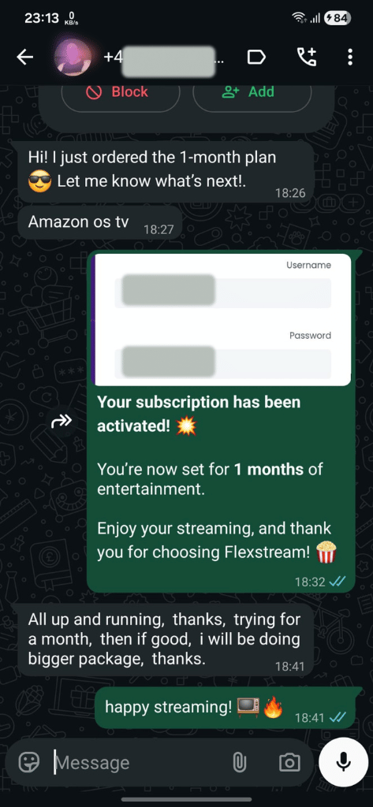Select the 'Amazon os tv' message
This screenshot has width=373, height=807.
(100, 223)
